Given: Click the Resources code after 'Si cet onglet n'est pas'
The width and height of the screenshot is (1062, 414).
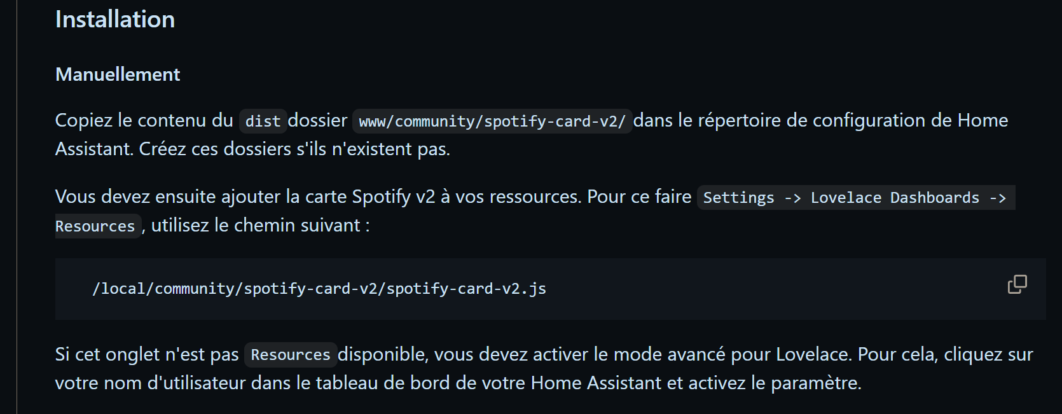Looking at the screenshot, I should coord(291,354).
